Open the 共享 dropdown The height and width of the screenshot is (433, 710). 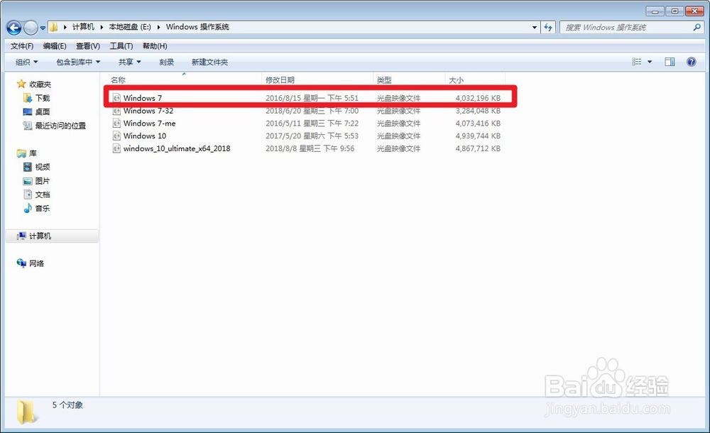(x=129, y=62)
